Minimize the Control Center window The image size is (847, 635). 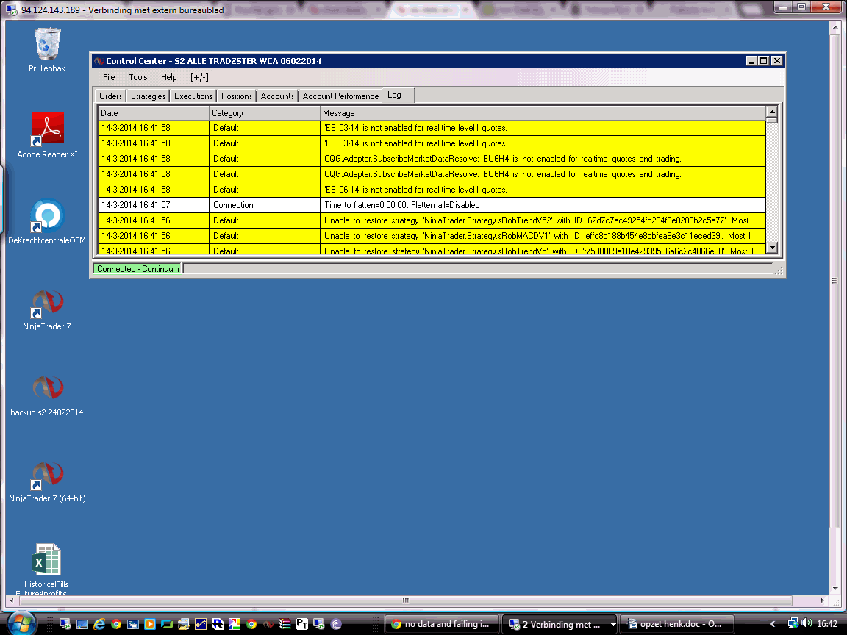(x=751, y=61)
